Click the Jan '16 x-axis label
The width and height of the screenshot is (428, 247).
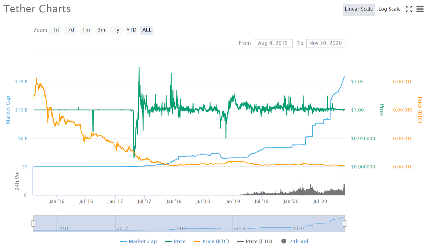[57, 201]
